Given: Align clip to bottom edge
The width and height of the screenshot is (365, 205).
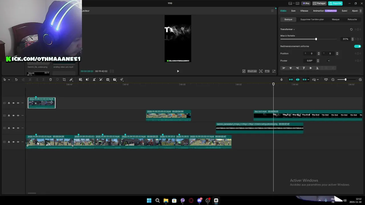Looking at the screenshot, I should (x=317, y=68).
